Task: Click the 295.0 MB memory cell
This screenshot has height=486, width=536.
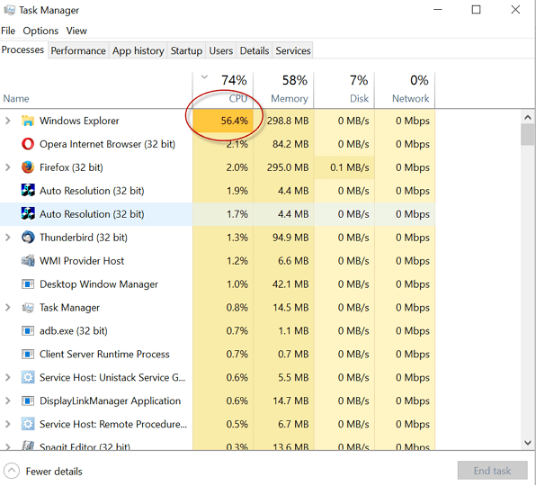Action: (x=283, y=167)
